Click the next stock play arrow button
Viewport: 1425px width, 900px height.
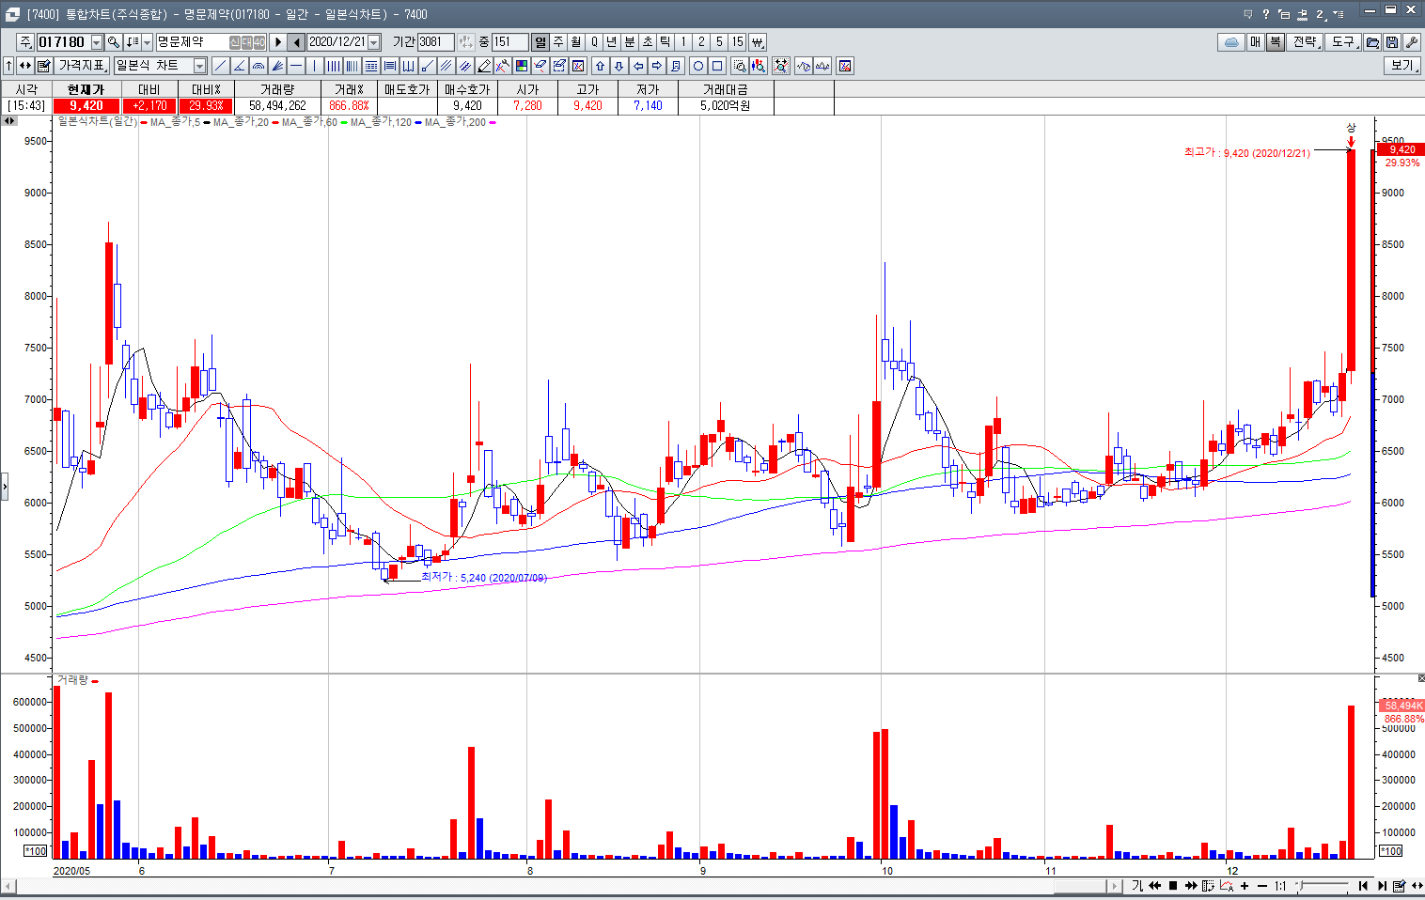(277, 42)
